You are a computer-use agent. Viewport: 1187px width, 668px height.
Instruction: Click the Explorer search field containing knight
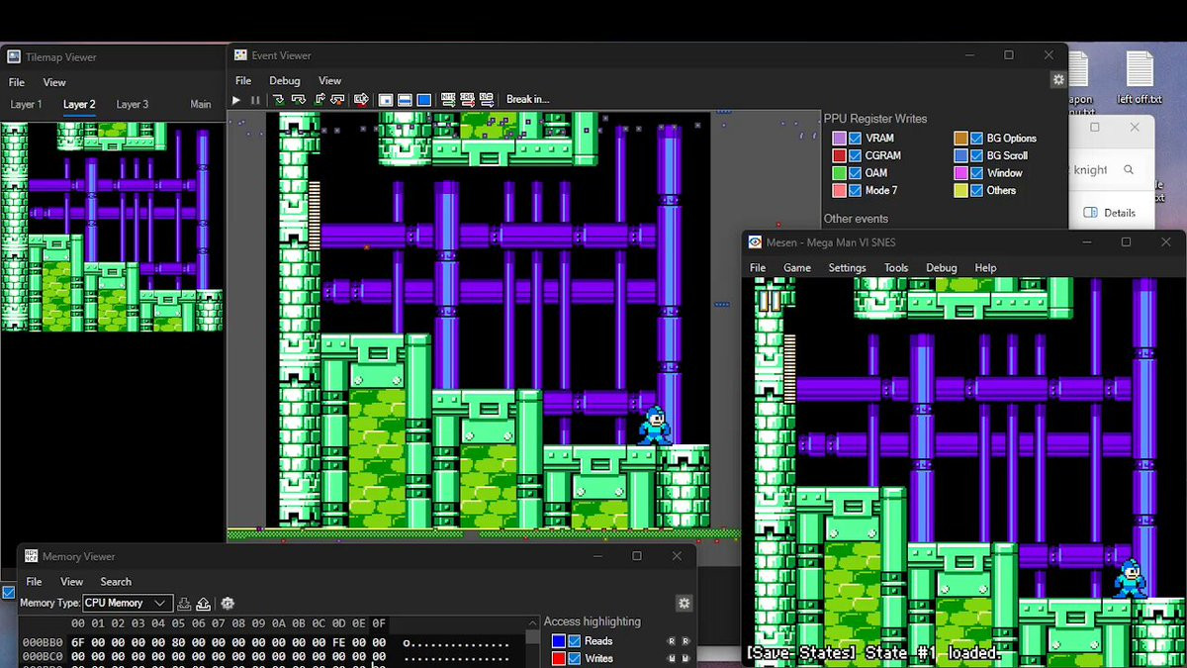[1105, 170]
